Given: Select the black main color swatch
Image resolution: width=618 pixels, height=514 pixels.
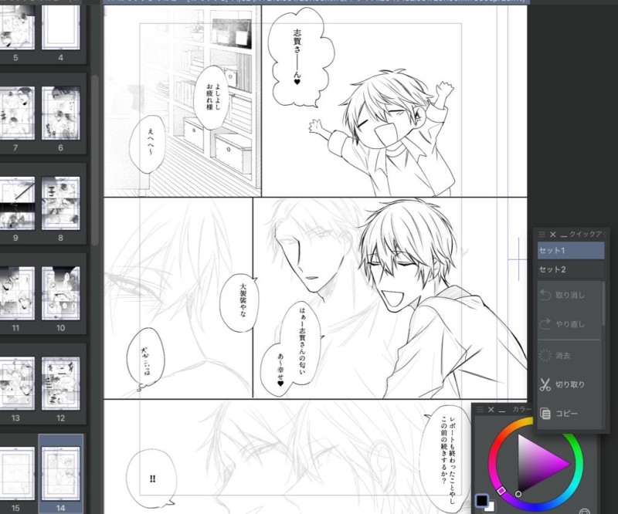Looking at the screenshot, I should [481, 500].
